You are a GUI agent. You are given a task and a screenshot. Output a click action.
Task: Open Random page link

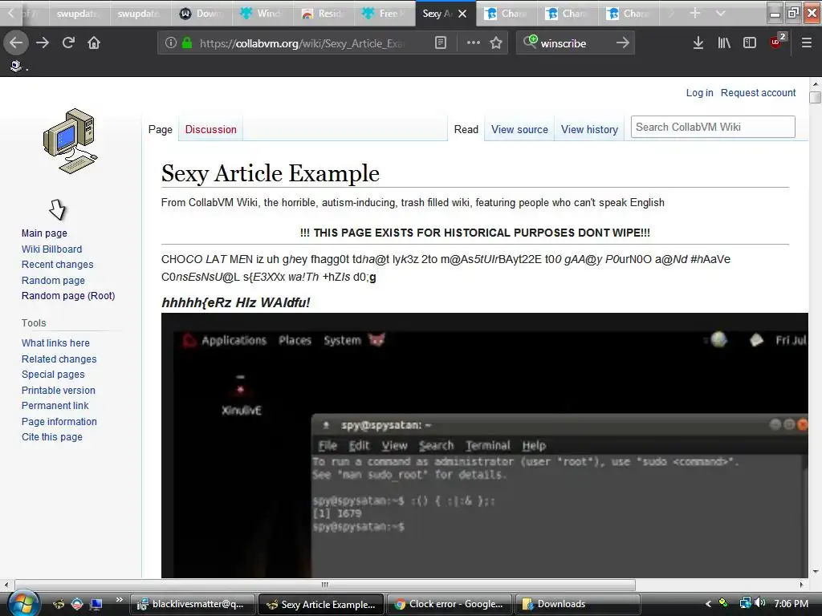tap(53, 280)
